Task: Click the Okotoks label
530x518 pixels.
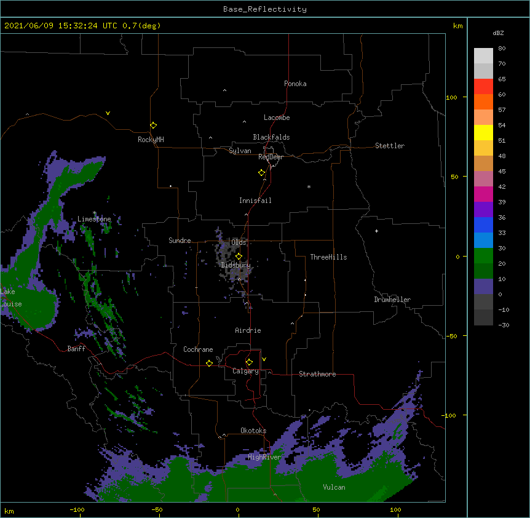Action: tap(253, 431)
